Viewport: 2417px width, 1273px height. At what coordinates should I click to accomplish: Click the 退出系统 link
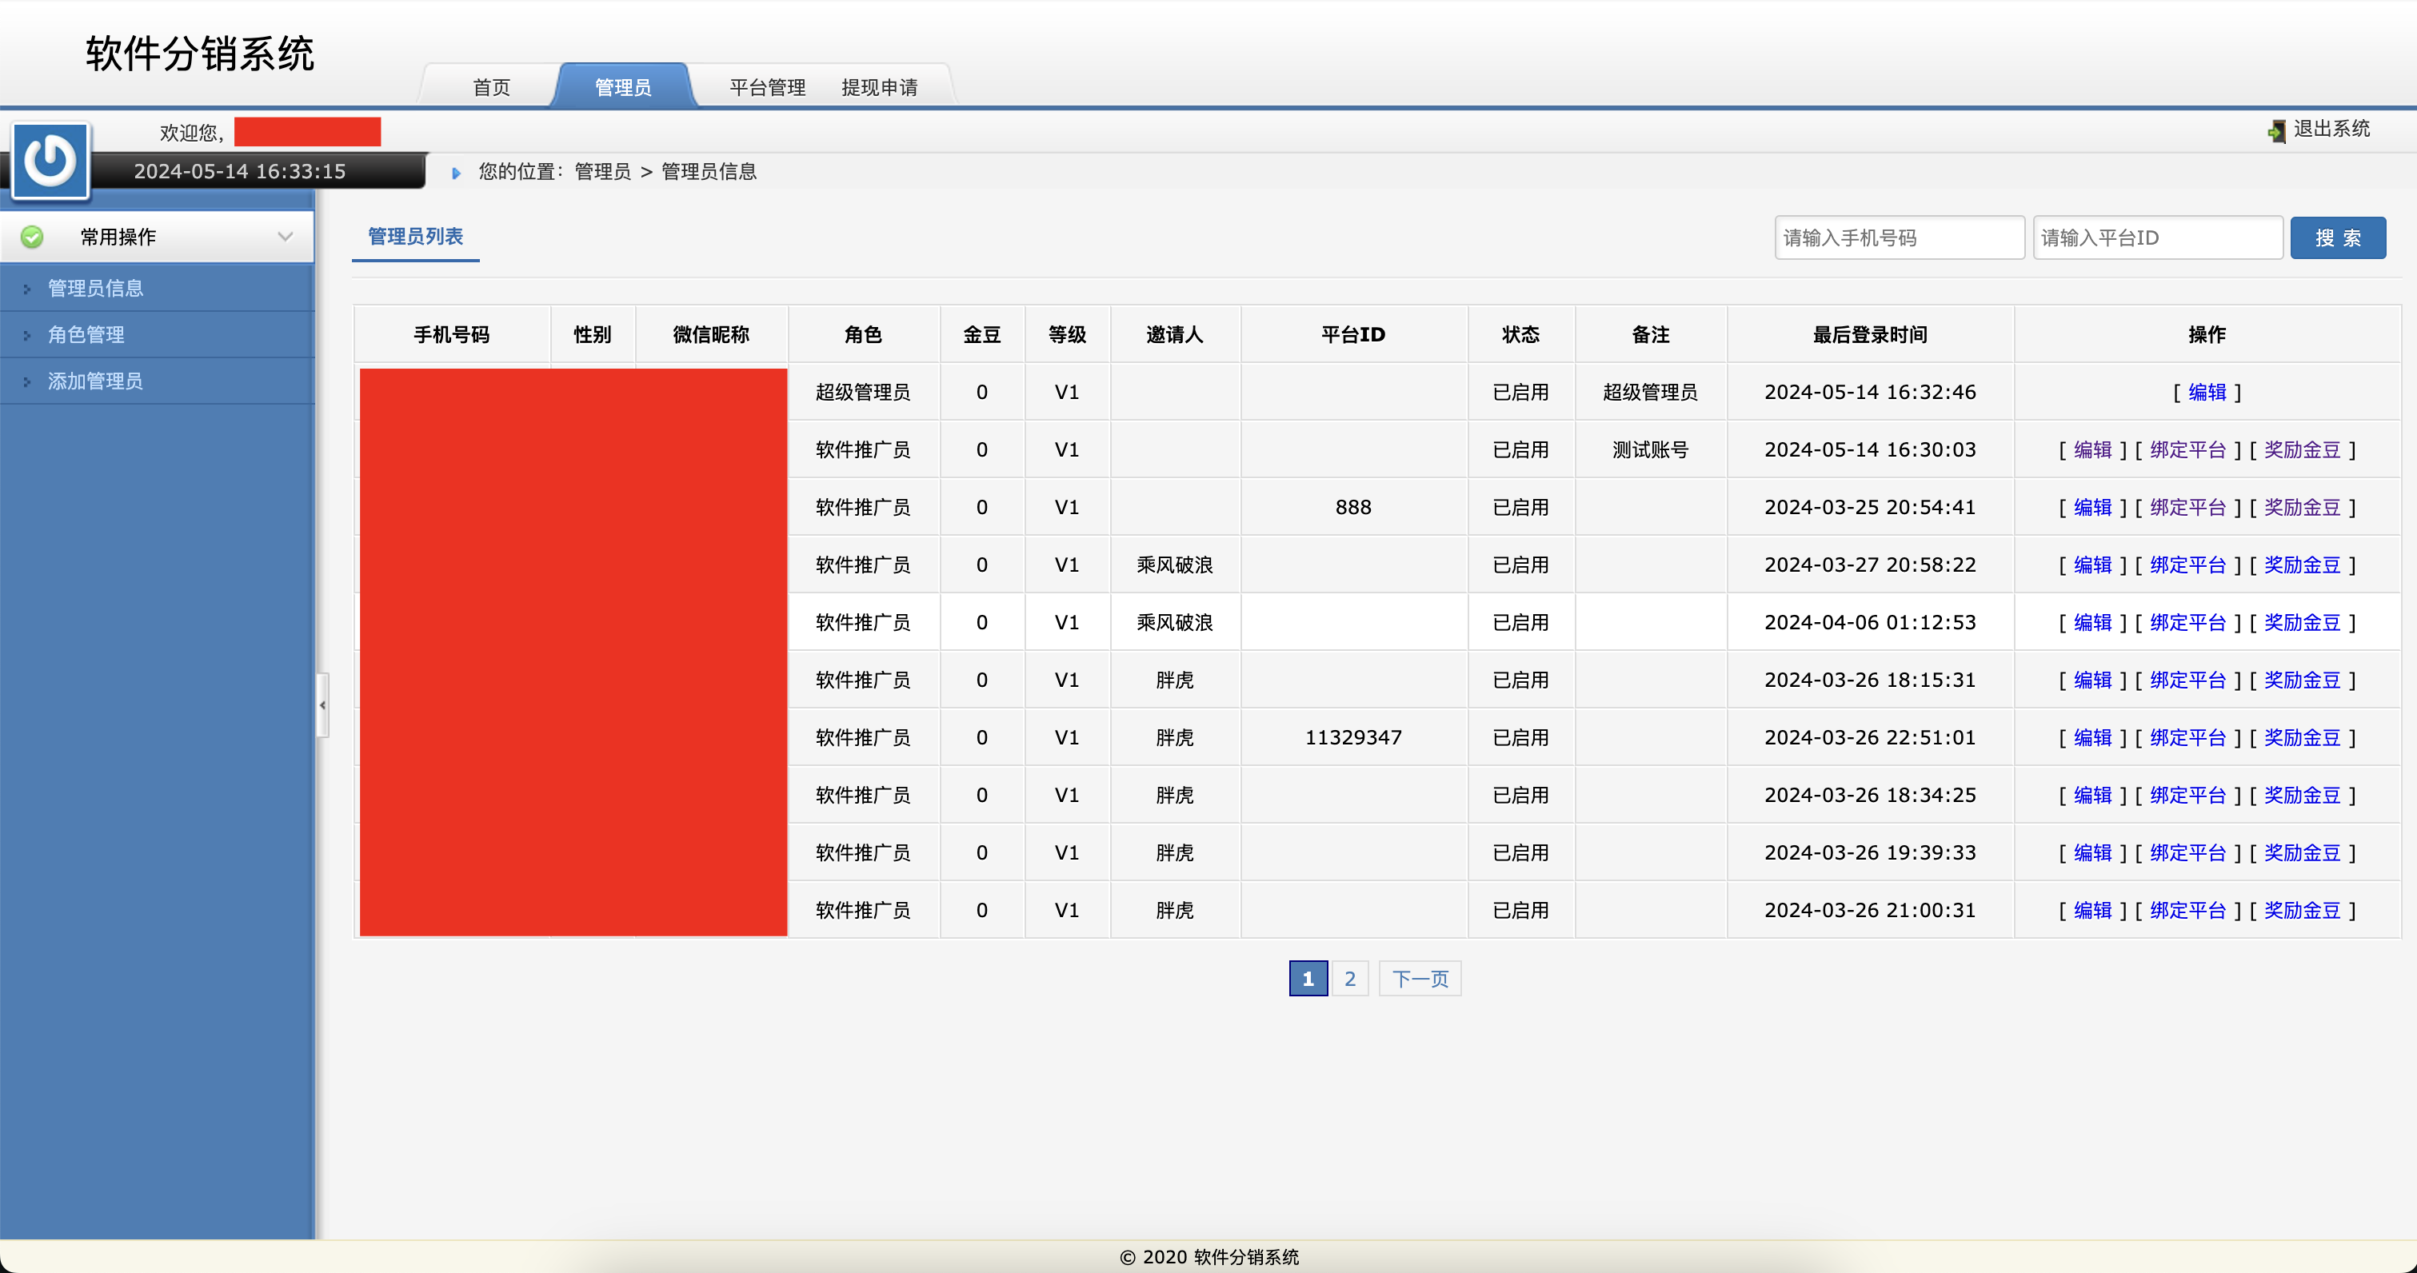(2331, 130)
